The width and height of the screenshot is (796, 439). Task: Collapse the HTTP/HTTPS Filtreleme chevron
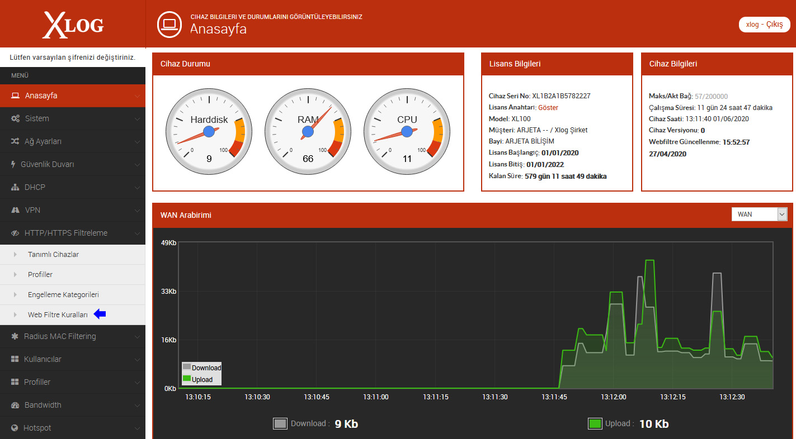click(137, 233)
